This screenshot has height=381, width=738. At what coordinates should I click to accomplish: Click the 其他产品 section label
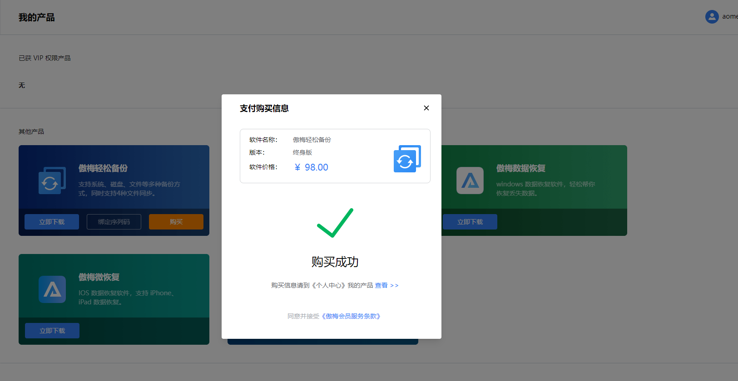(x=31, y=132)
